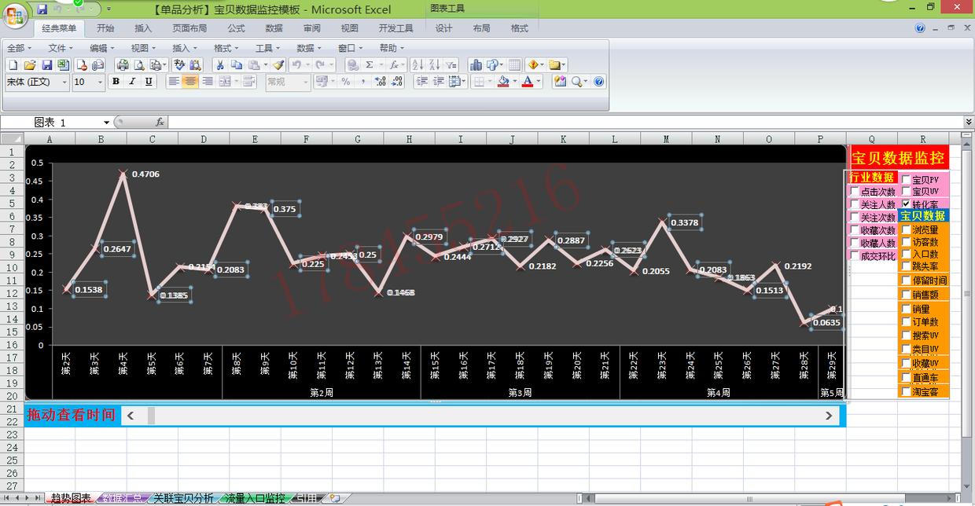
Task: Click Font Color red A swatch
Action: point(528,82)
